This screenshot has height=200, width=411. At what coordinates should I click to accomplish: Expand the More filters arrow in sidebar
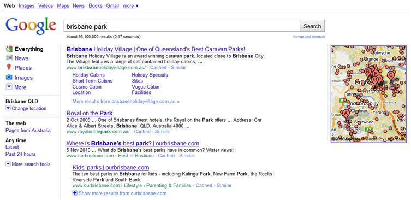click(x=9, y=87)
